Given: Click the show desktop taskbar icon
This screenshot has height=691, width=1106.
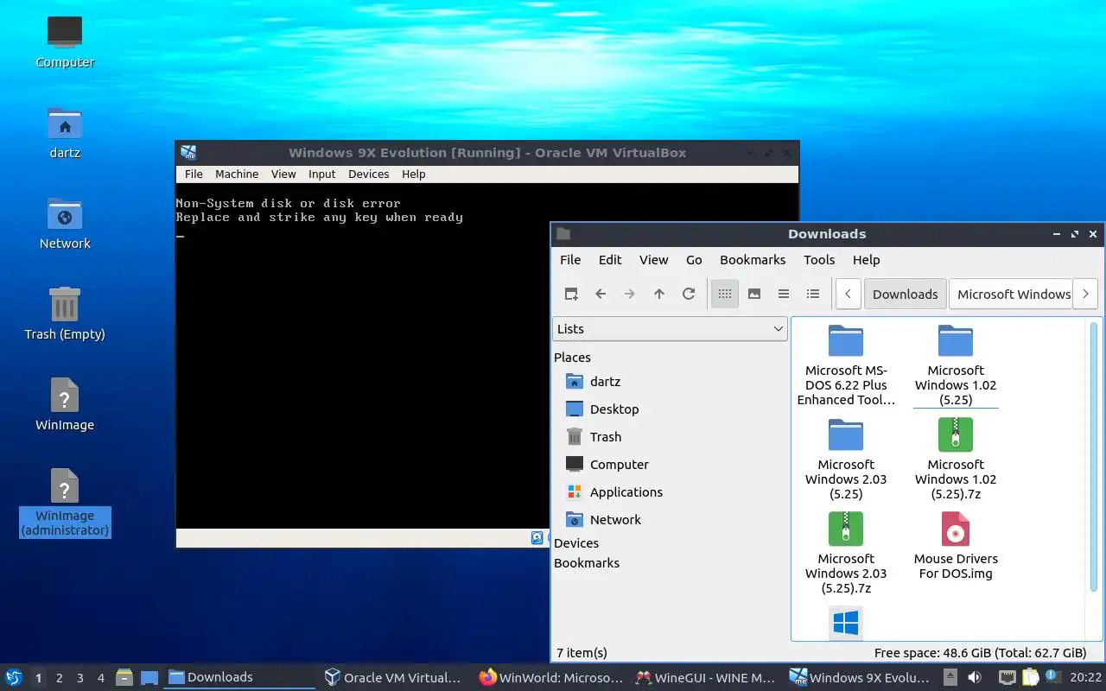Looking at the screenshot, I should point(149,678).
